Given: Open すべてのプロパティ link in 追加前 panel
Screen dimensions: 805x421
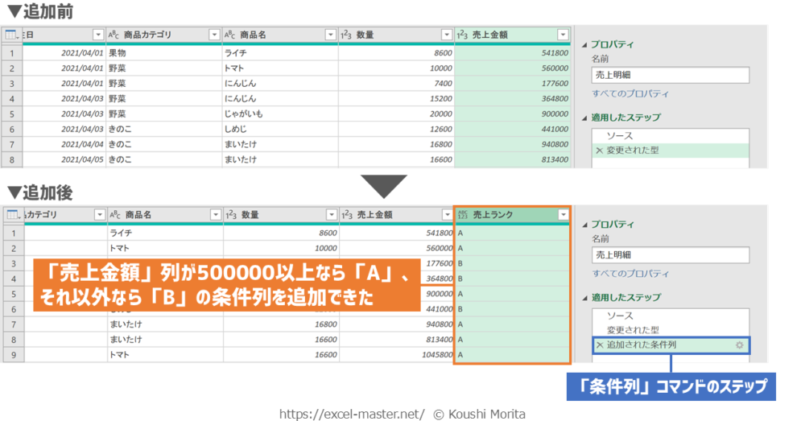Looking at the screenshot, I should click(630, 94).
